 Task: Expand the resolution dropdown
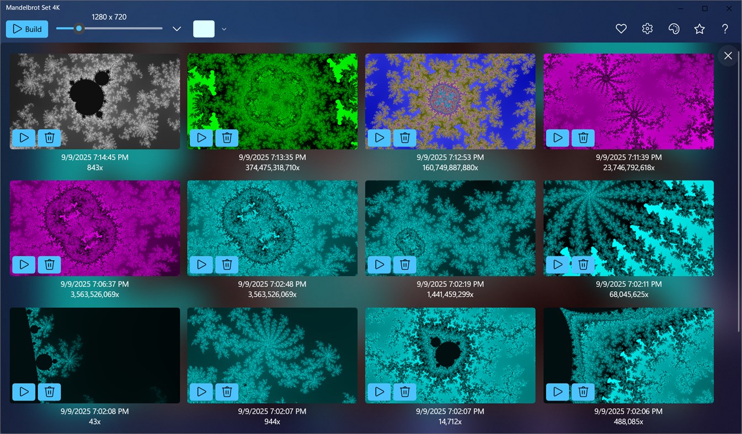click(176, 28)
